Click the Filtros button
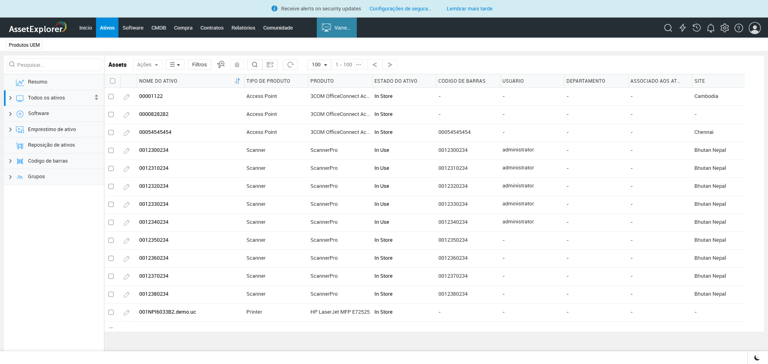768x364 pixels. (x=199, y=65)
